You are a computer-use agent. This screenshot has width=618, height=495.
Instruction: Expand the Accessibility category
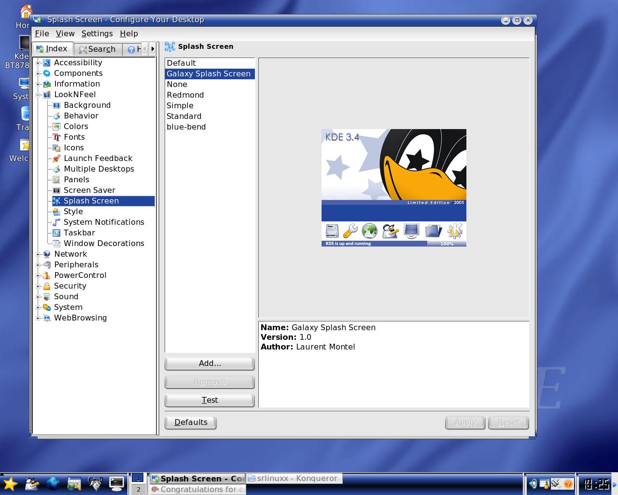pyautogui.click(x=38, y=63)
